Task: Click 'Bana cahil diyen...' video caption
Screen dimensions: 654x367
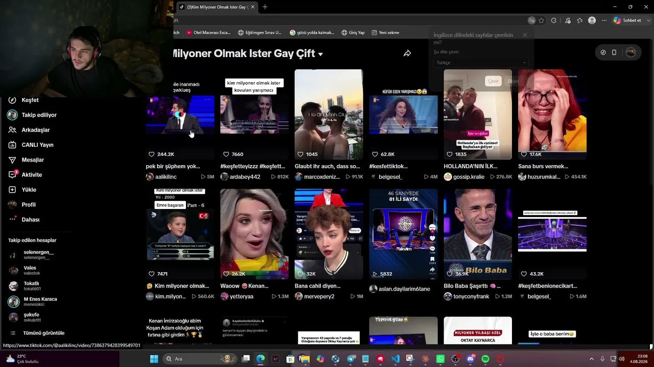Action: (x=318, y=286)
